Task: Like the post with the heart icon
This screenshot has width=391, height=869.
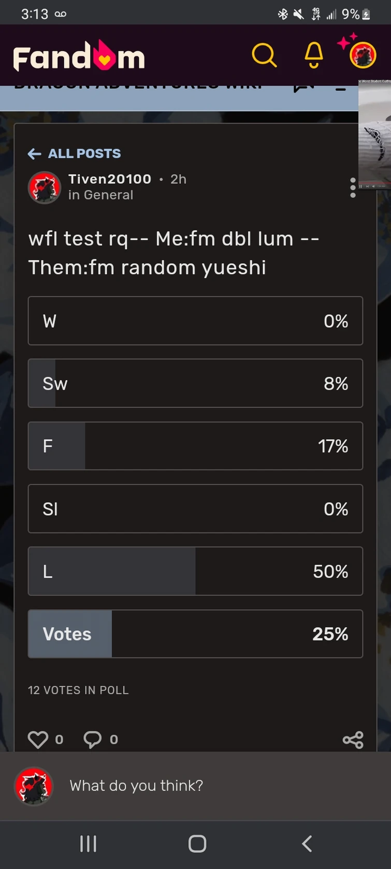Action: (x=38, y=740)
